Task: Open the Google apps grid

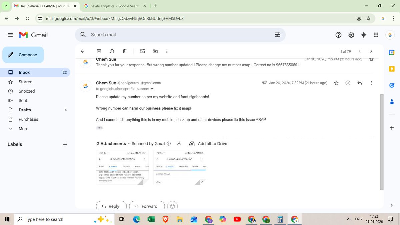Action: pos(376,35)
